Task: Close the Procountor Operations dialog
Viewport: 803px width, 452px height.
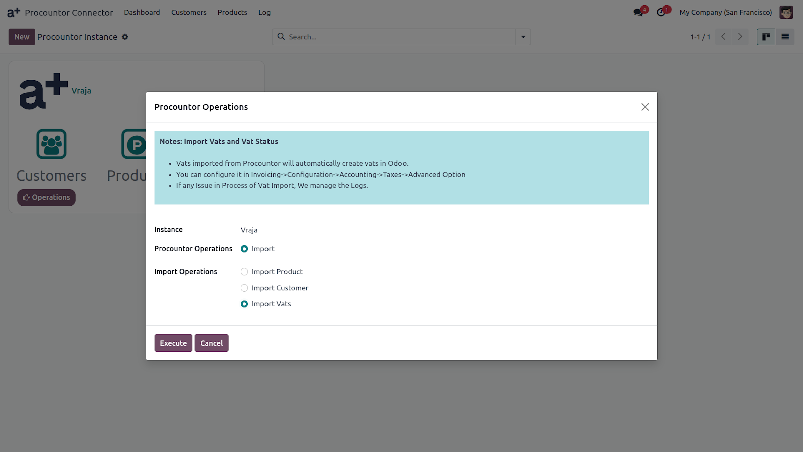Action: click(645, 107)
